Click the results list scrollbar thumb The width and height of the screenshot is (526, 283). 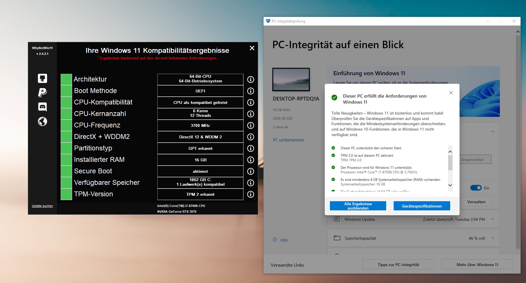tap(450, 163)
